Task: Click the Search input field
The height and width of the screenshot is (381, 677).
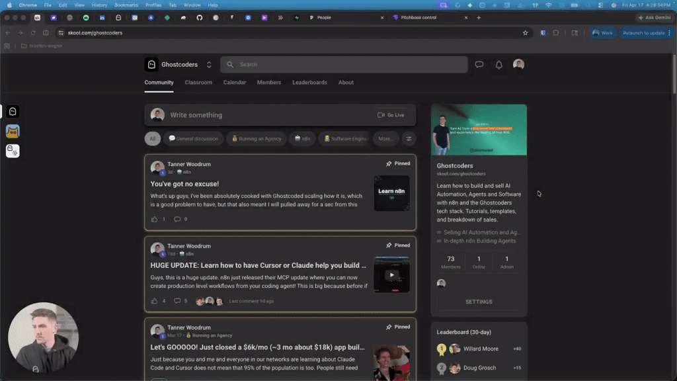Action: pyautogui.click(x=344, y=64)
